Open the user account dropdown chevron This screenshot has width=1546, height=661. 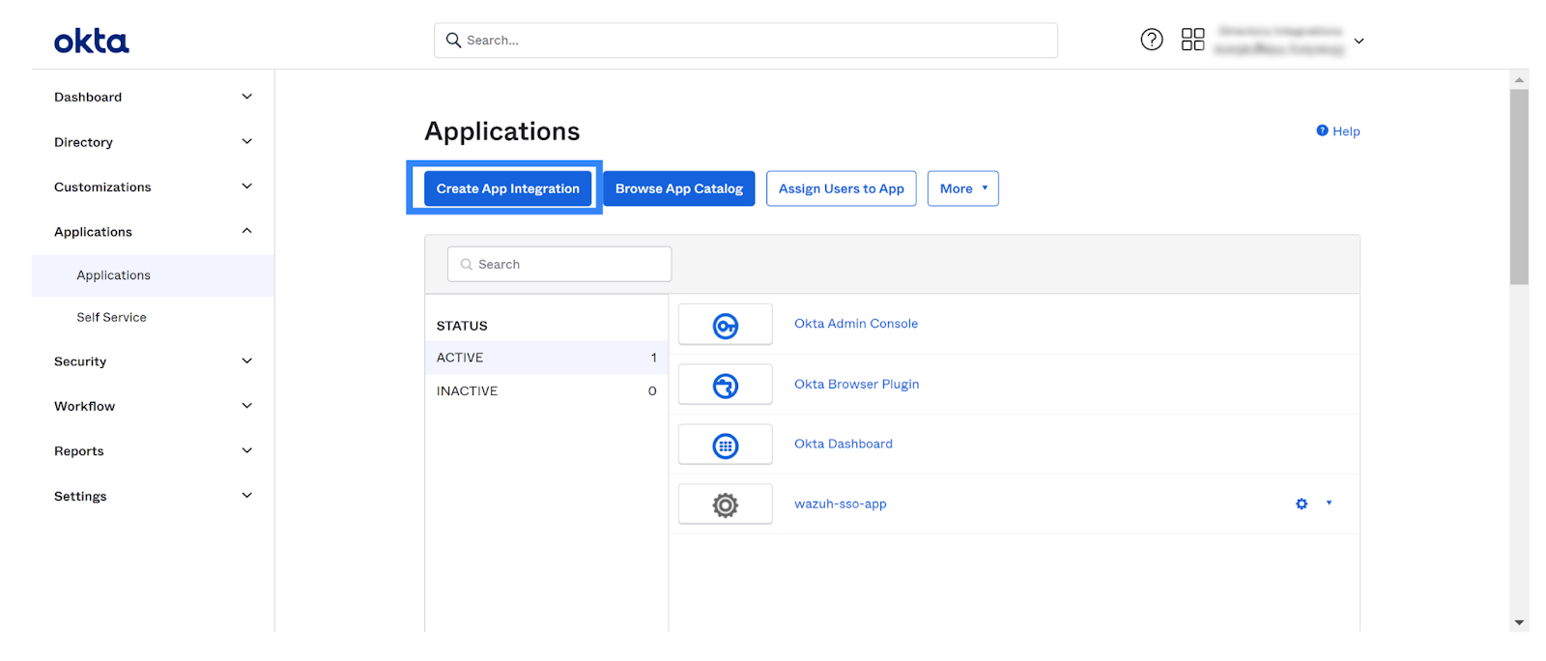1359,41
